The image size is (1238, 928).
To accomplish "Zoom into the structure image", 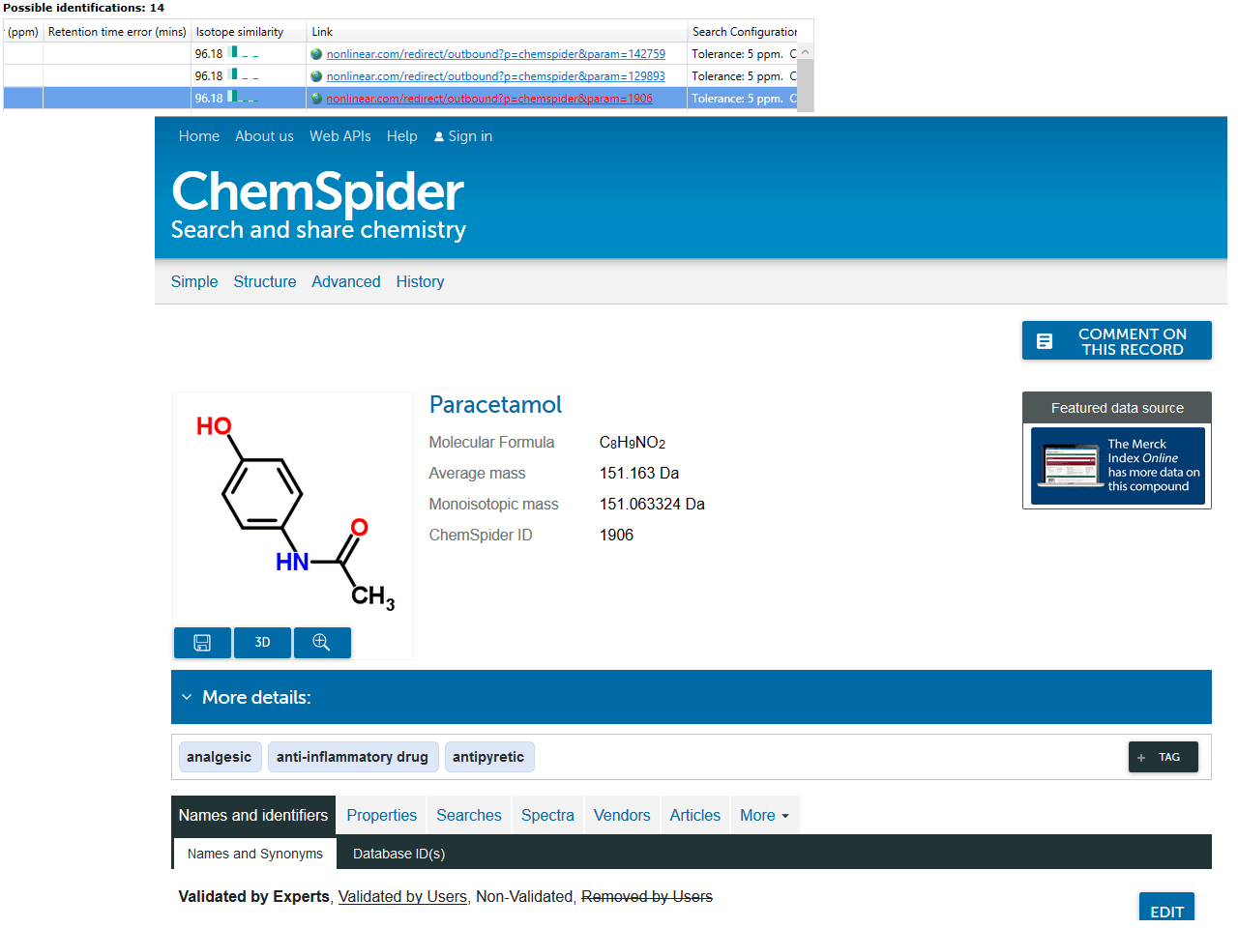I will click(322, 643).
